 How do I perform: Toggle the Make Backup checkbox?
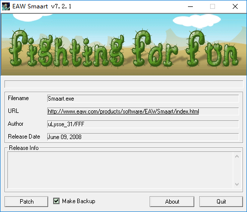(56, 201)
